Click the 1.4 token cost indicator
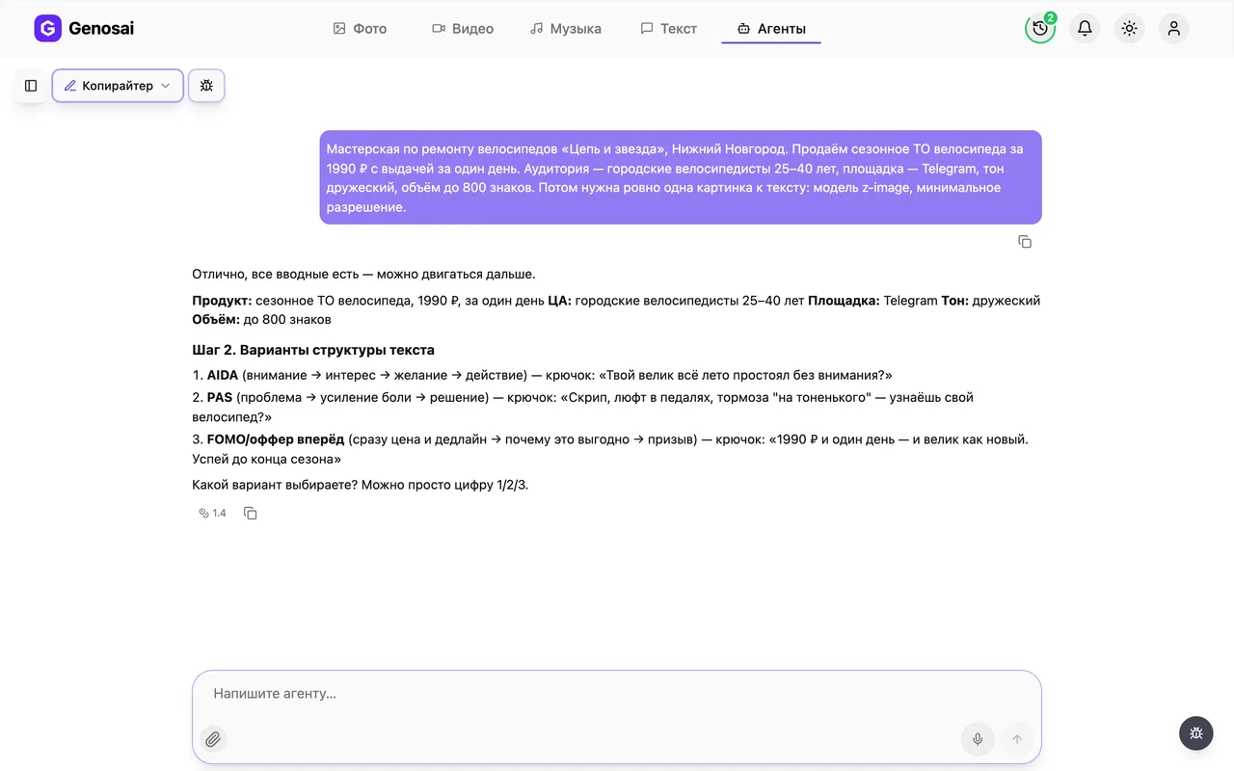Viewport: 1234px width, 771px height. (212, 514)
